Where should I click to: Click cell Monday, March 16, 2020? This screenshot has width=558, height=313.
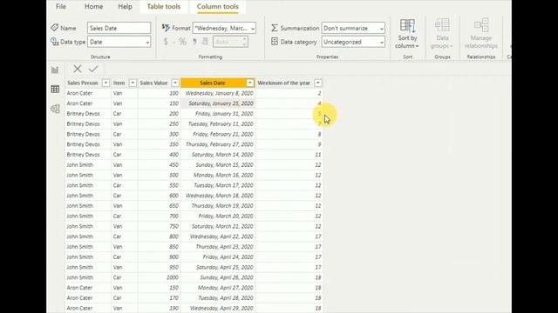218,175
